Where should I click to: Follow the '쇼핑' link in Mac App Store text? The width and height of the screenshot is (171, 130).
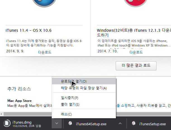point(124,106)
